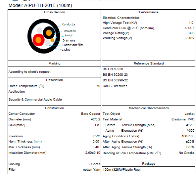Click RoHS Directives entry
Image resolution: width=196 pixels, height=174 pixels.
115,86
